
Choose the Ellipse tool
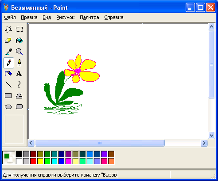[x=8, y=107]
